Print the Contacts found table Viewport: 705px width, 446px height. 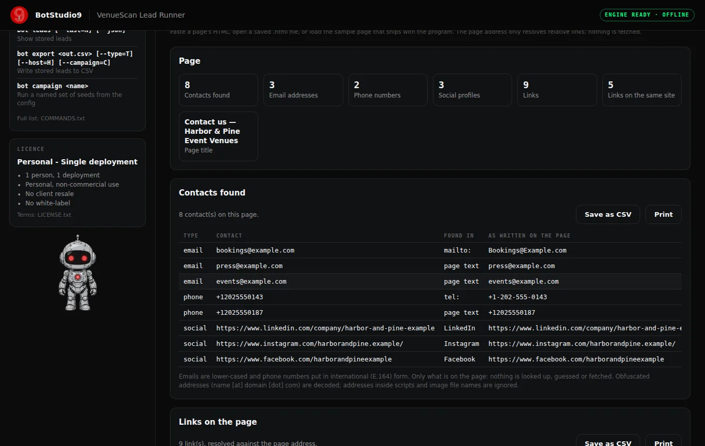coord(664,214)
